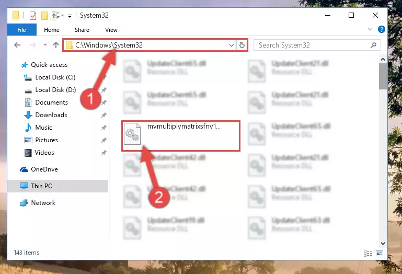Click the Network computer icon

point(24,203)
